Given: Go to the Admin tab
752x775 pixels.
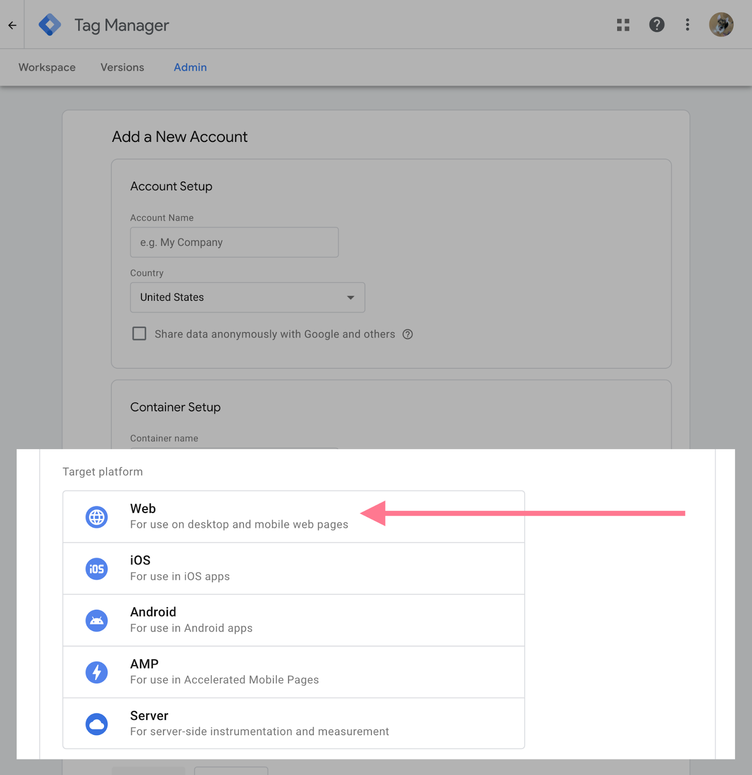Looking at the screenshot, I should pos(190,67).
